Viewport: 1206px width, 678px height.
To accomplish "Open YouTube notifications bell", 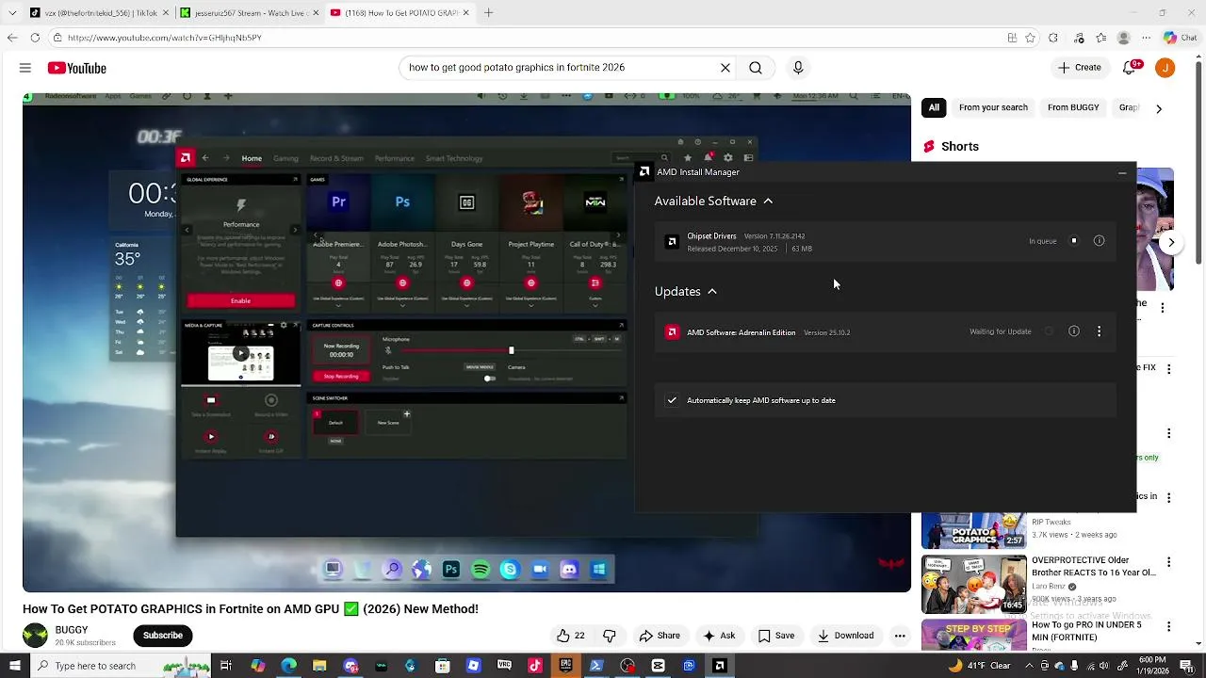I will [1132, 68].
